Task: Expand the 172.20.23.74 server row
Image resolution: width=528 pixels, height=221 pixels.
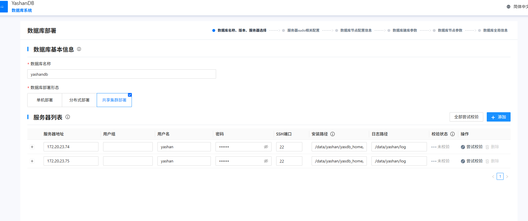Action: [32, 147]
